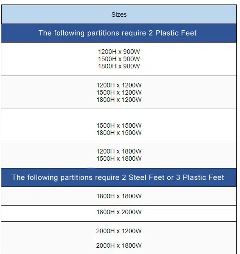Select the 1200H x 1200W size
This screenshot has height=254, width=240.
pos(119,85)
